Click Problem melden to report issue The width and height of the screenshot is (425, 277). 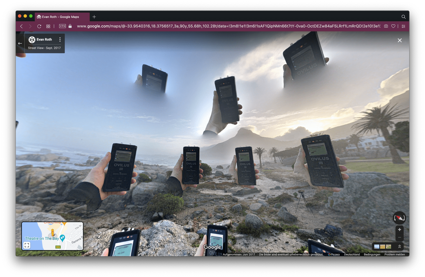pos(395,254)
